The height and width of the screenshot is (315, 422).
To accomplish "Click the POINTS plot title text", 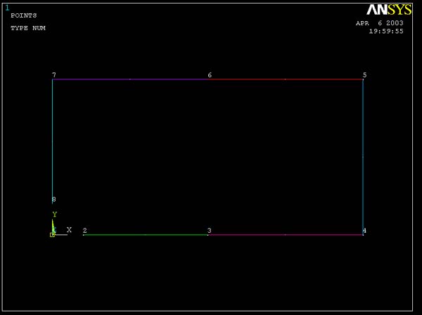I will 24,15.
